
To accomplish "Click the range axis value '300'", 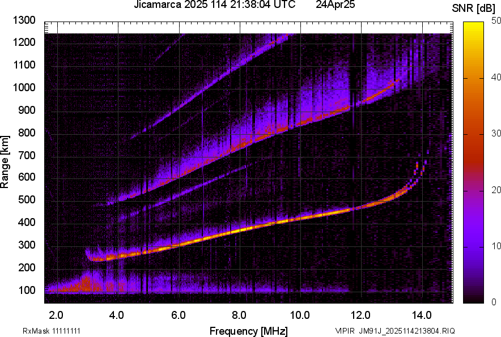I will pos(27,245).
